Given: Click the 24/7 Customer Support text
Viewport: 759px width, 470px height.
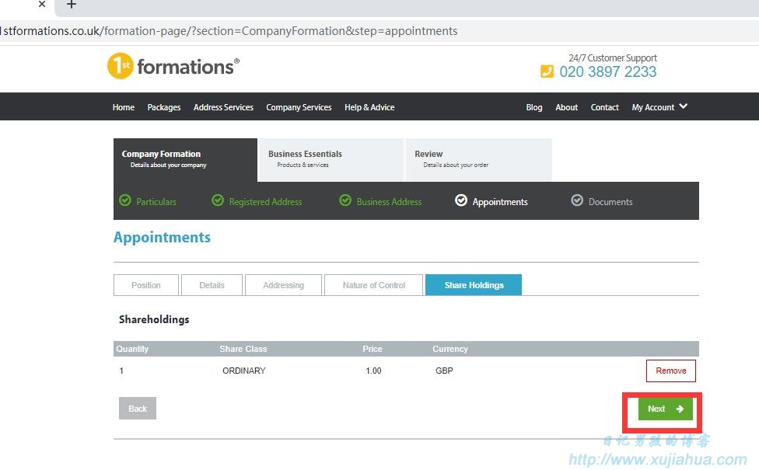Looking at the screenshot, I should [613, 58].
